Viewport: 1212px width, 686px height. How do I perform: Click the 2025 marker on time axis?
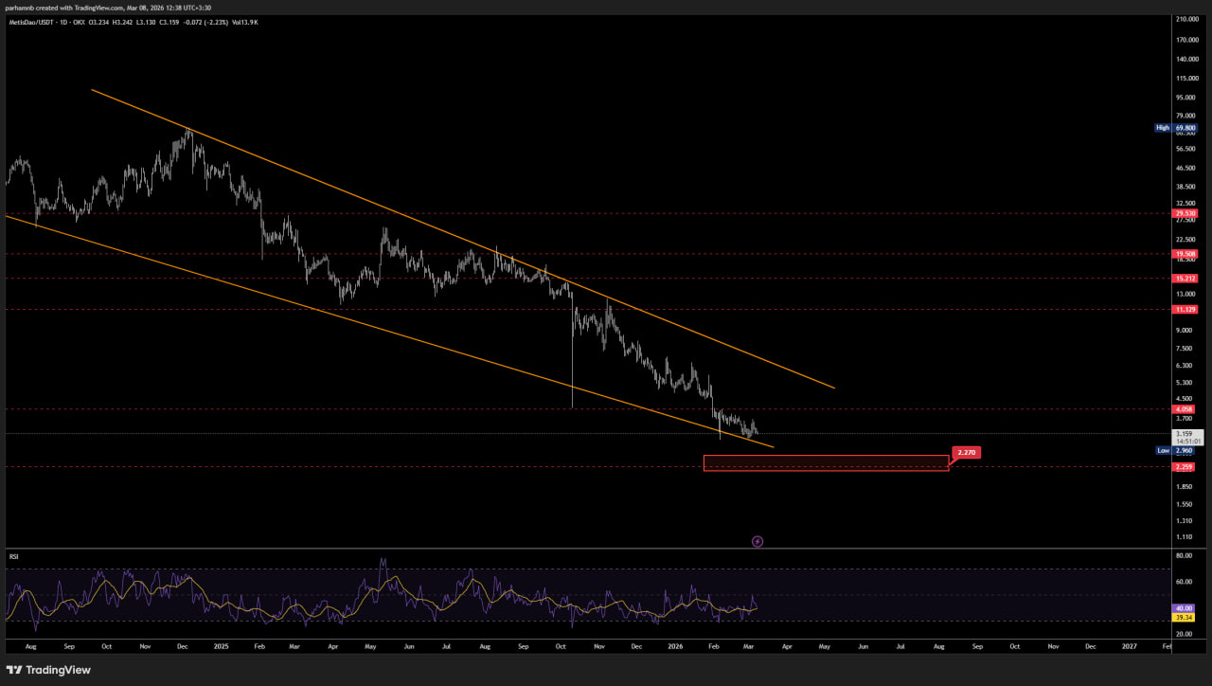[221, 646]
